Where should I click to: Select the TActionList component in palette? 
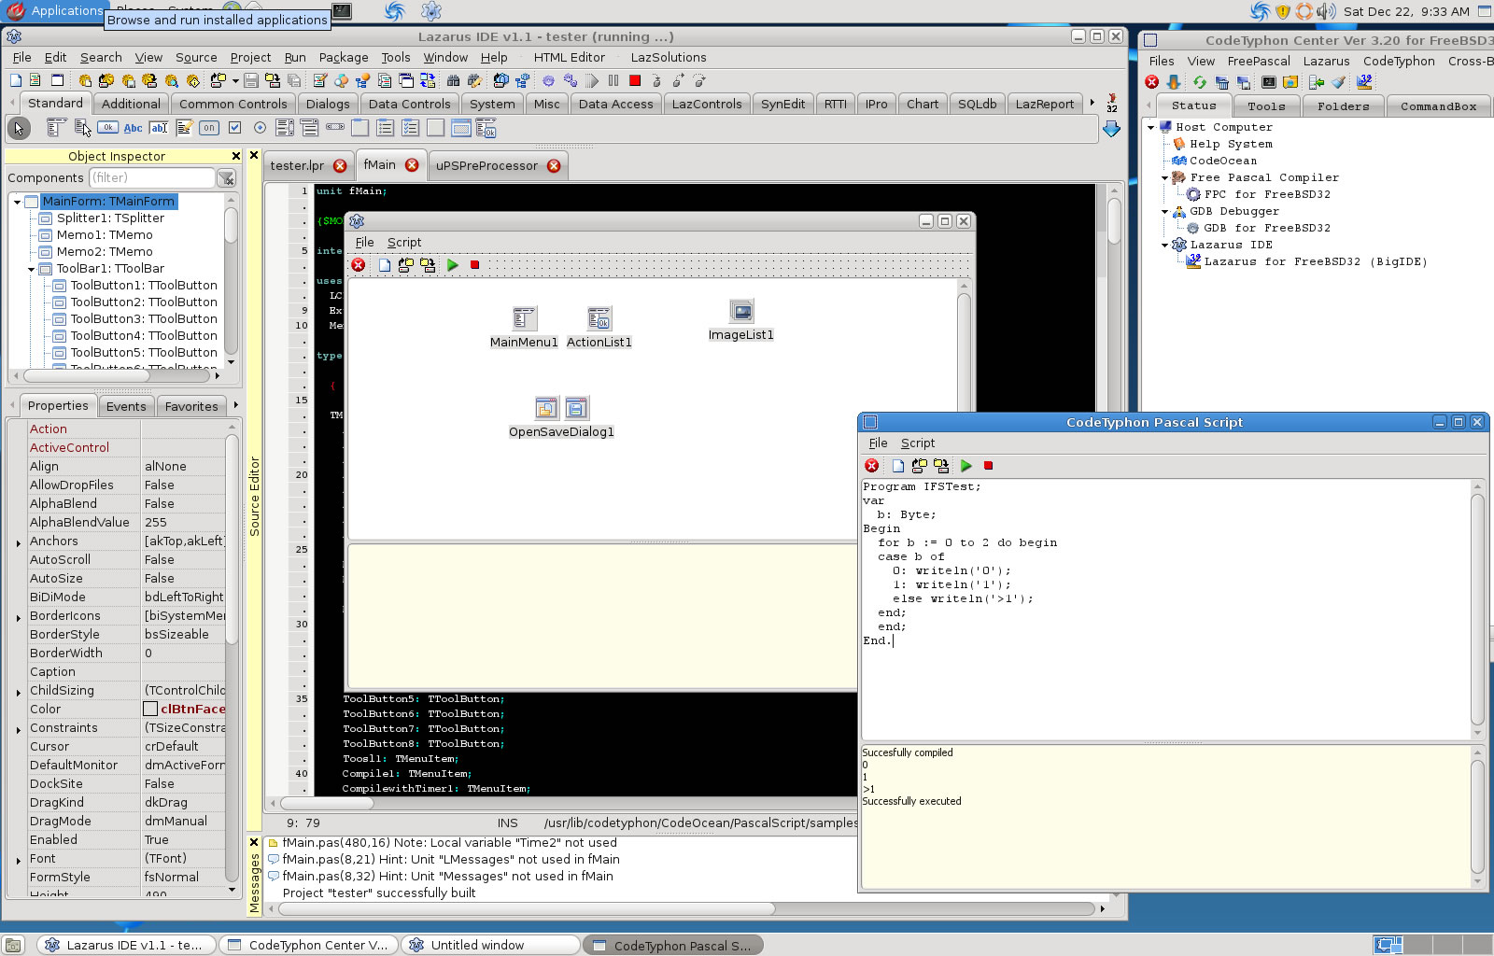coord(486,128)
